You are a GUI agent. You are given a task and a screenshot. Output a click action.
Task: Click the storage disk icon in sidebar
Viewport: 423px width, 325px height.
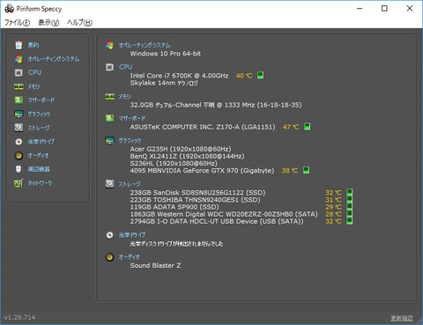tap(19, 128)
